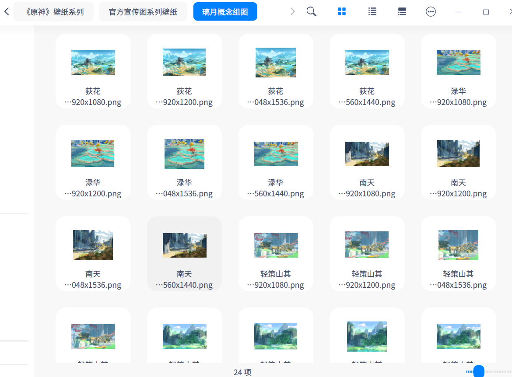This screenshot has width=512, height=377.
Task: Switch to list view
Action: pos(372,12)
